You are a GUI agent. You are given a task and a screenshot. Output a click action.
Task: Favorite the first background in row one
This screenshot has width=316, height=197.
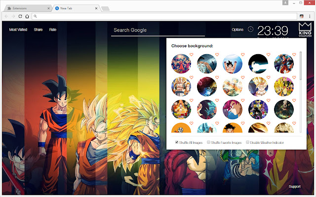point(192,55)
